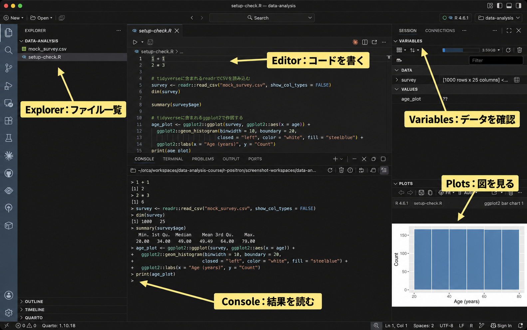Delete all variables with the Variables trash icon
Screen dimensions: 527x330
tap(519, 50)
